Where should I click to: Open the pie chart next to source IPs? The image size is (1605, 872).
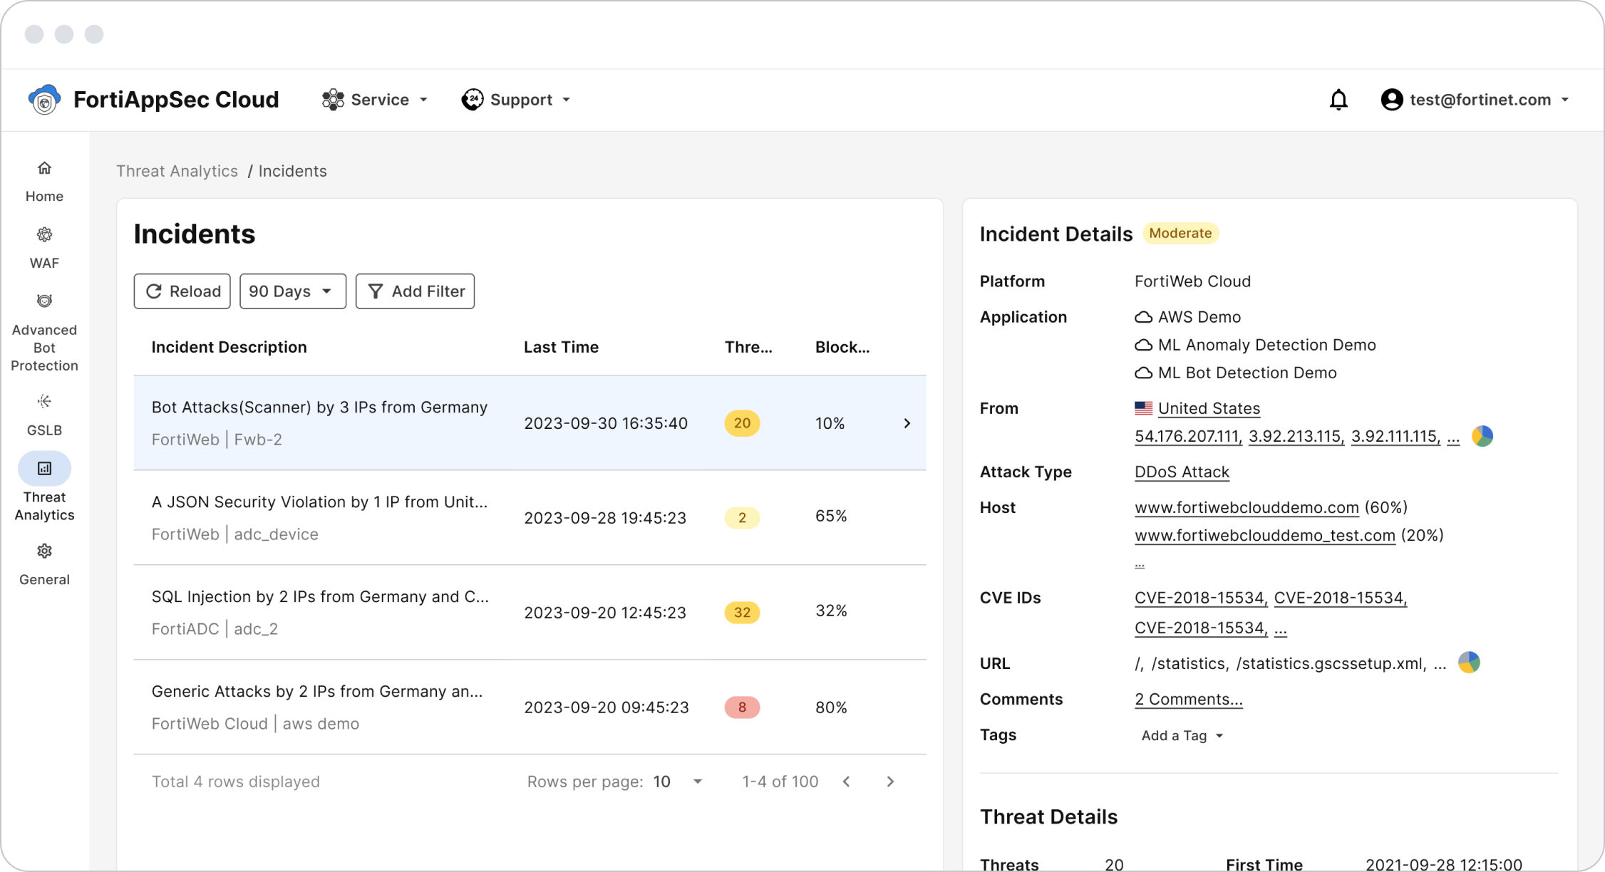(x=1482, y=435)
